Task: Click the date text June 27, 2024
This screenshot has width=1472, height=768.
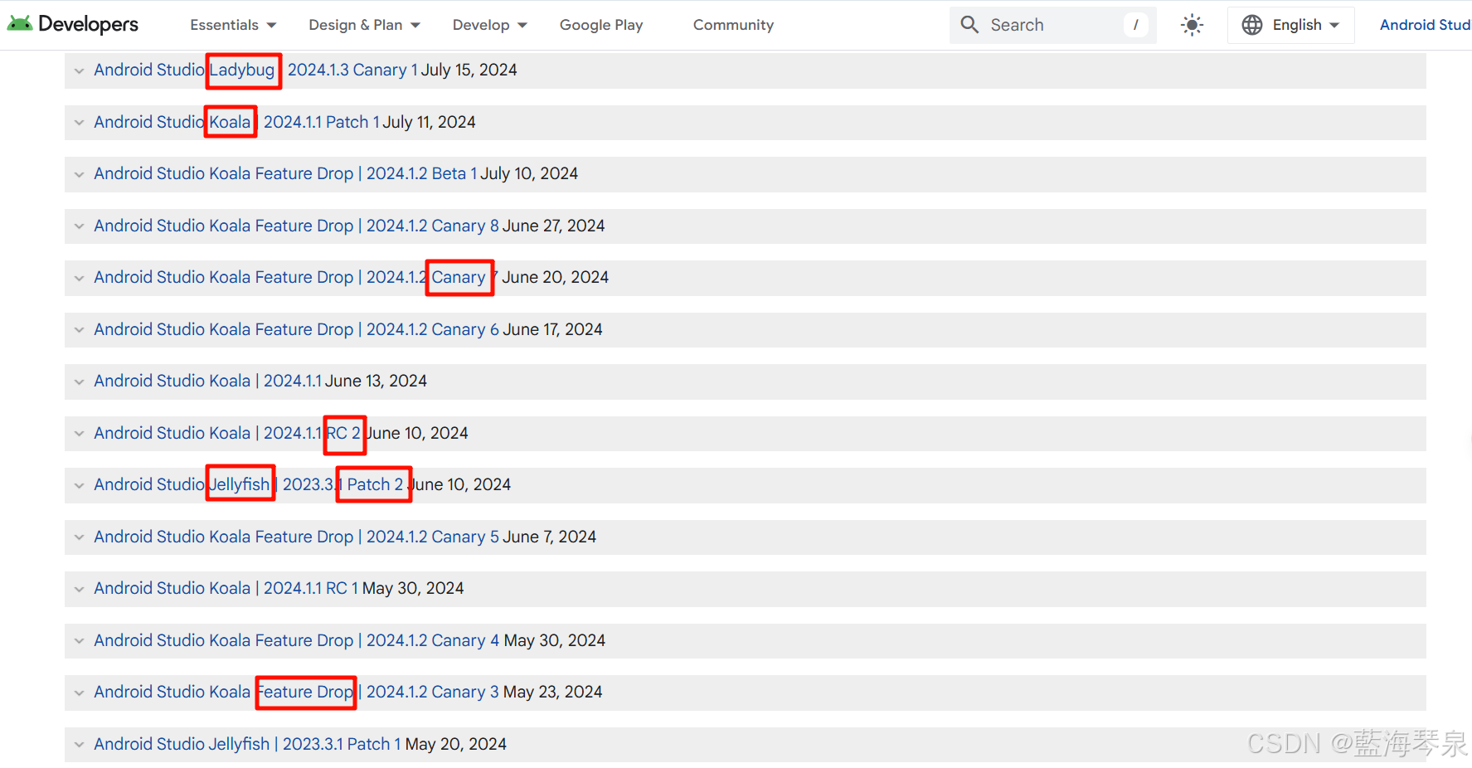Action: (x=554, y=226)
